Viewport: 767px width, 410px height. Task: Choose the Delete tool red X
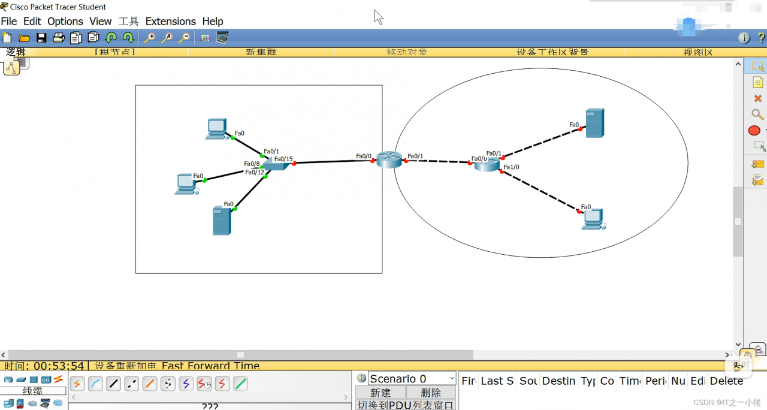point(757,98)
